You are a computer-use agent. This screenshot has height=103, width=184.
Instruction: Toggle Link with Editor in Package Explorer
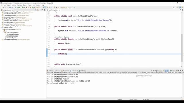tap(38, 10)
